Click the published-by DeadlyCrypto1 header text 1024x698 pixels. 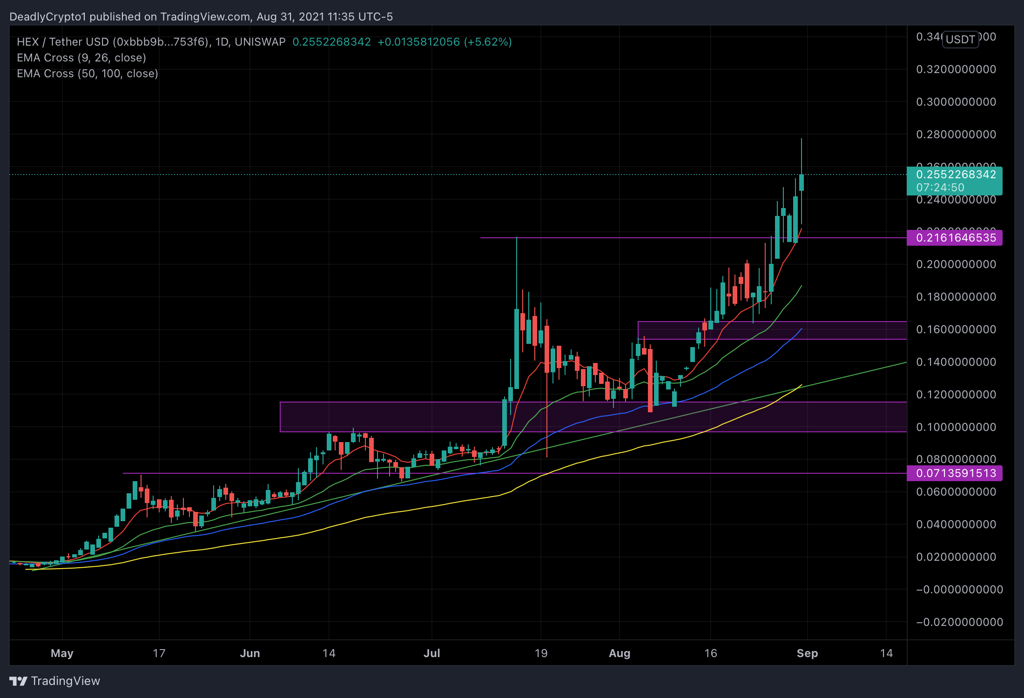201,17
